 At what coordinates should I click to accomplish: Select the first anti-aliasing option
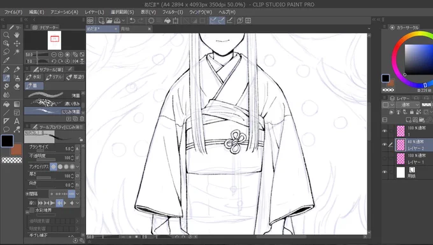(x=53, y=167)
